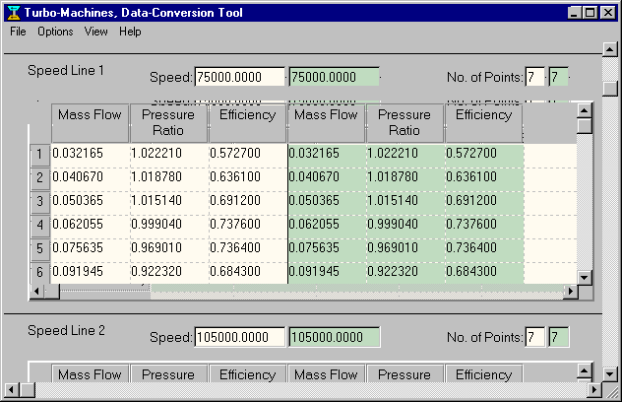The height and width of the screenshot is (402, 622).
Task: Click white cell 0.032165 in row 1
Action: [91, 154]
